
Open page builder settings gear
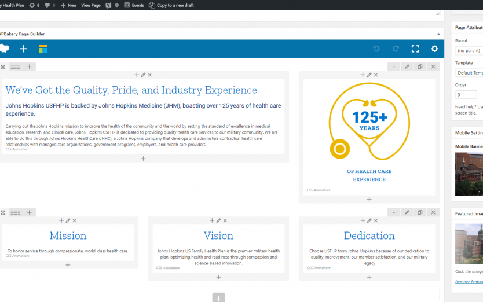click(434, 49)
